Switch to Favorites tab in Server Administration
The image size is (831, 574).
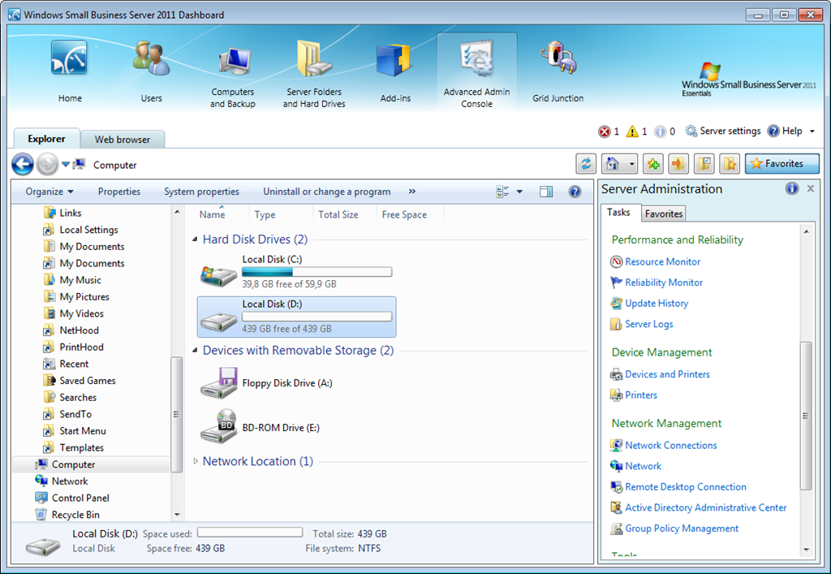(x=664, y=214)
